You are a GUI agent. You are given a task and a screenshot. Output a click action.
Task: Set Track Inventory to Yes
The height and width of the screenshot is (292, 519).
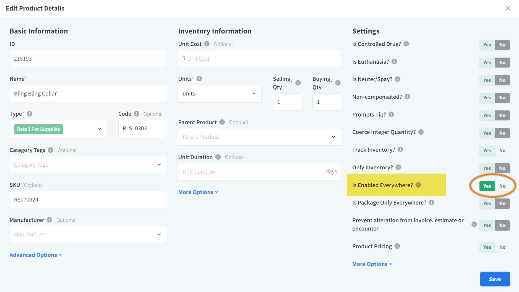tap(487, 151)
